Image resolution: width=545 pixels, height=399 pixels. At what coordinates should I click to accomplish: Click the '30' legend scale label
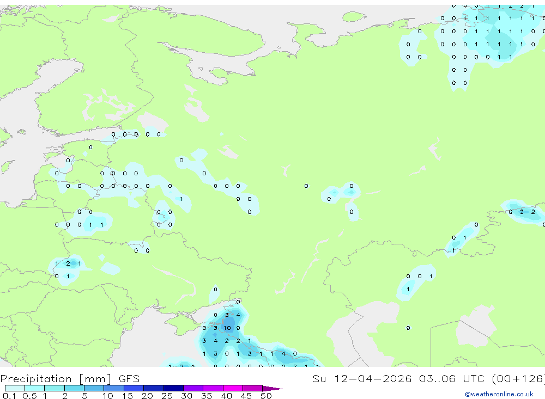point(186,396)
